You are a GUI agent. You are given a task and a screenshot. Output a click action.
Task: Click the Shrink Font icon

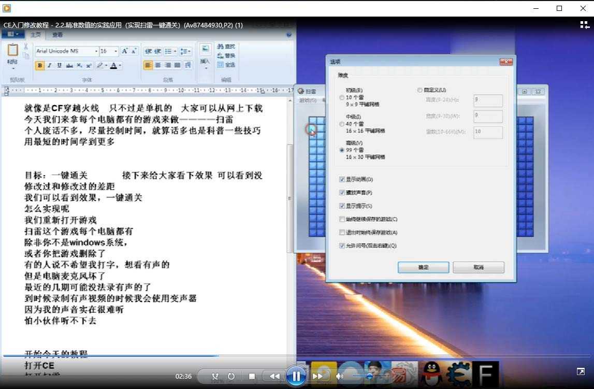tap(134, 51)
